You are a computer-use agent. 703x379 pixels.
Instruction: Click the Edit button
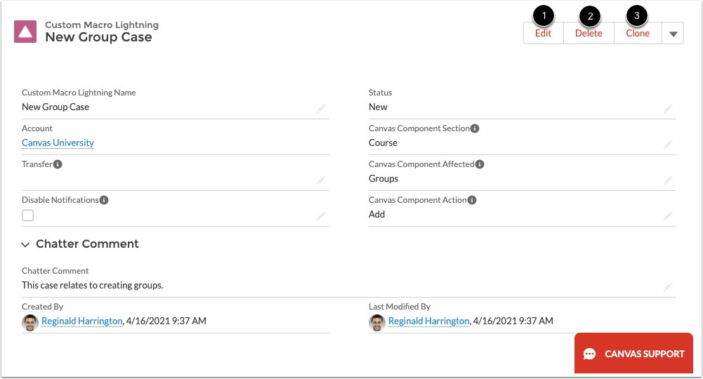click(543, 34)
